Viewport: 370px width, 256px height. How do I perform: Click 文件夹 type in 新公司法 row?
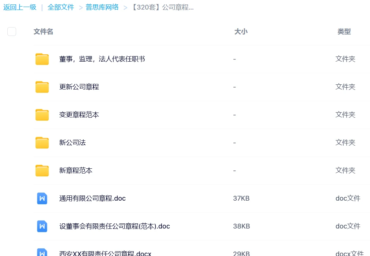[x=345, y=143]
